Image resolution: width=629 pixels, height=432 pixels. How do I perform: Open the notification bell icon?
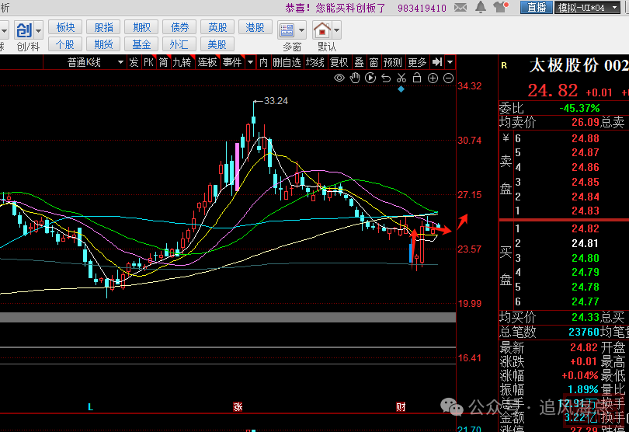[x=481, y=7]
